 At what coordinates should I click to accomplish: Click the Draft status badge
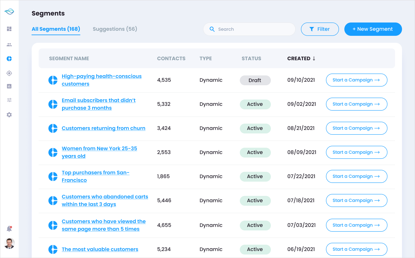tap(255, 81)
